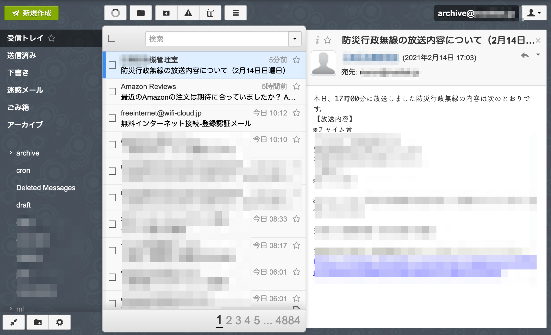Click the 新規作成 compose button
Image resolution: width=551 pixels, height=335 pixels.
point(31,13)
